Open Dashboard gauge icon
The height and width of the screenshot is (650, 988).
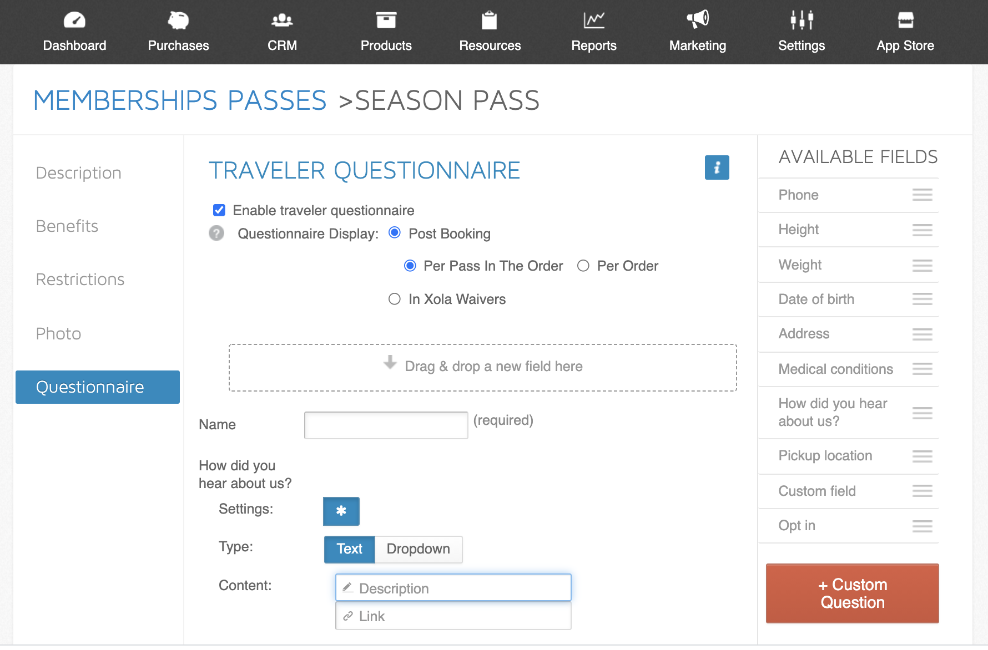[74, 20]
